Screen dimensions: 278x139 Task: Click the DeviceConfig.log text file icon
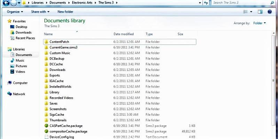(46, 137)
